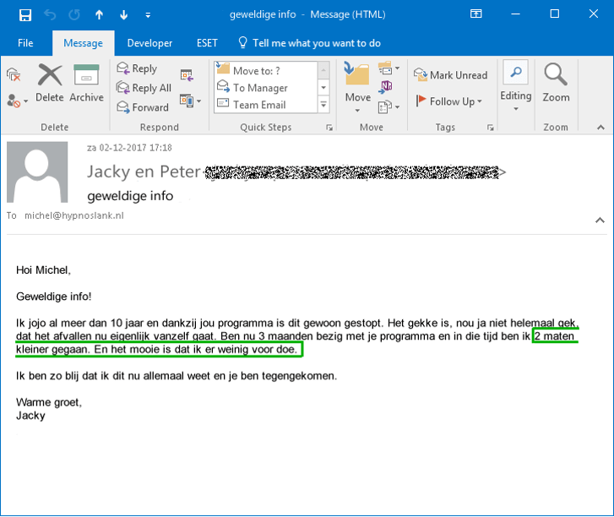Open the File tab

(25, 43)
